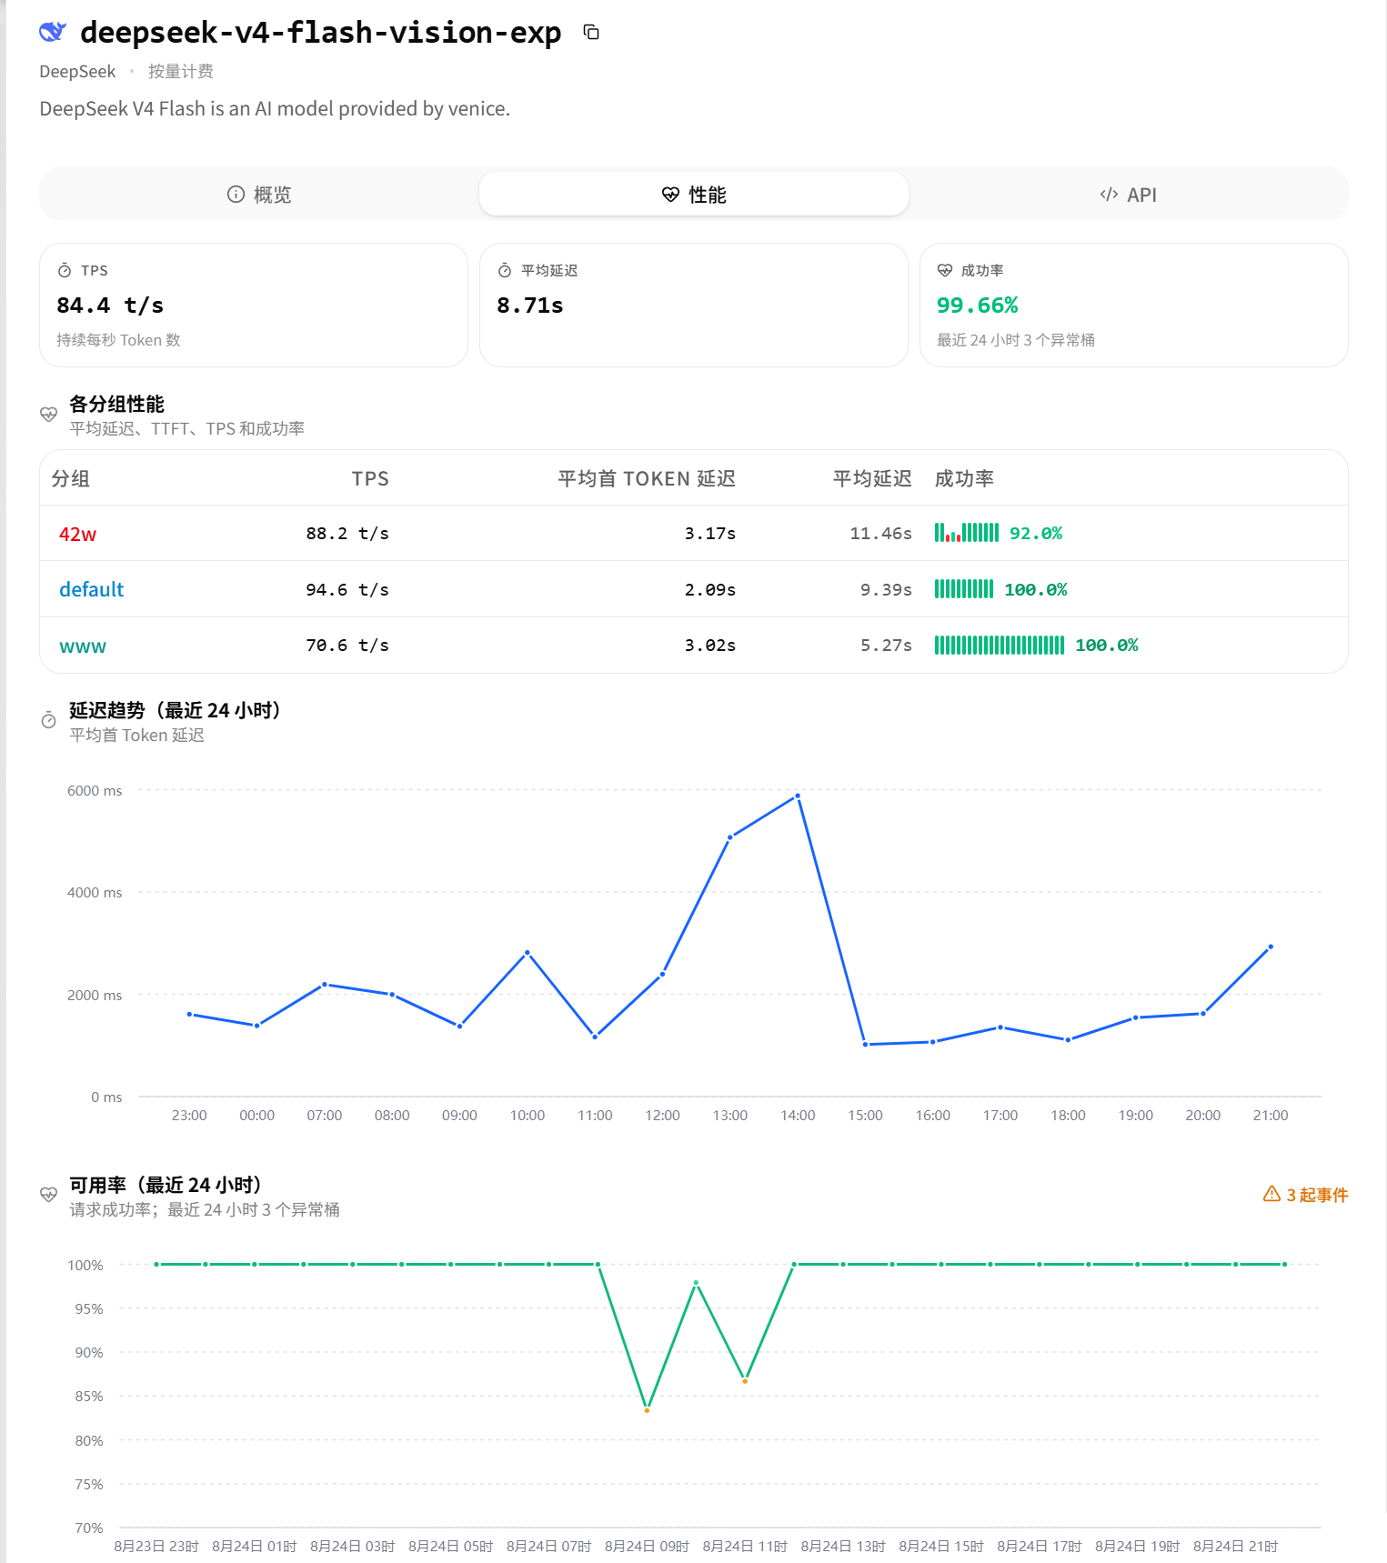Viewport: 1387px width, 1563px height.
Task: Click the 8月24日 09时 axis label
Action: point(647,1547)
